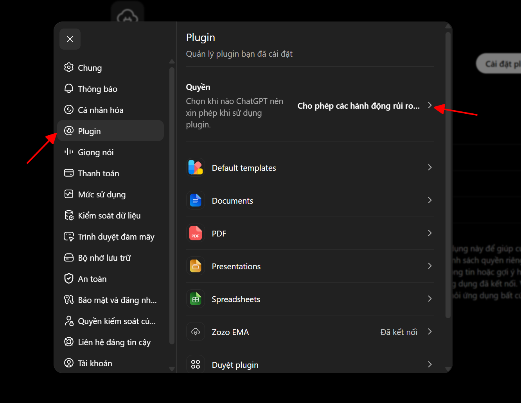Select Kiểm soát dữ liệu in sidebar
The image size is (521, 403).
(110, 215)
